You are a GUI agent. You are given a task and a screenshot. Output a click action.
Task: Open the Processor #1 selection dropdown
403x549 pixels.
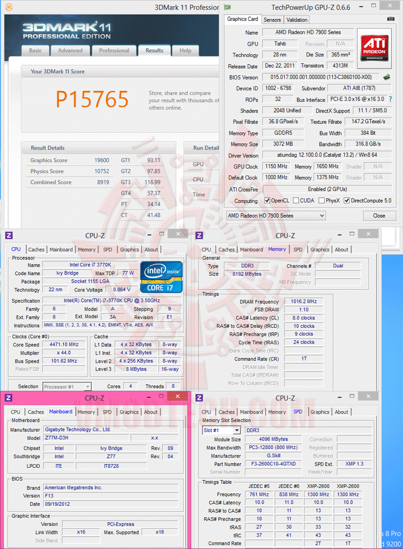tap(67, 387)
